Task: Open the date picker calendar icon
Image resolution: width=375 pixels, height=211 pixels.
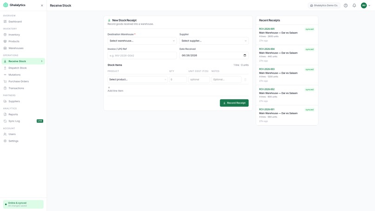Action: click(x=245, y=55)
